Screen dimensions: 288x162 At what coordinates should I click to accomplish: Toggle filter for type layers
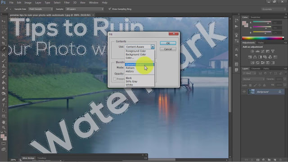(x=270, y=73)
